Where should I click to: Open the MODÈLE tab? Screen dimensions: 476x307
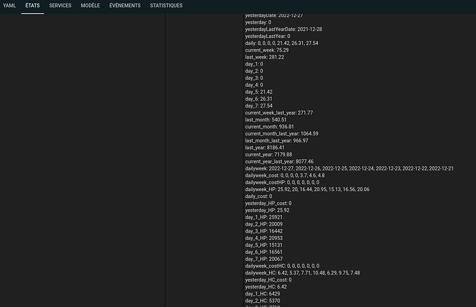[x=90, y=6]
